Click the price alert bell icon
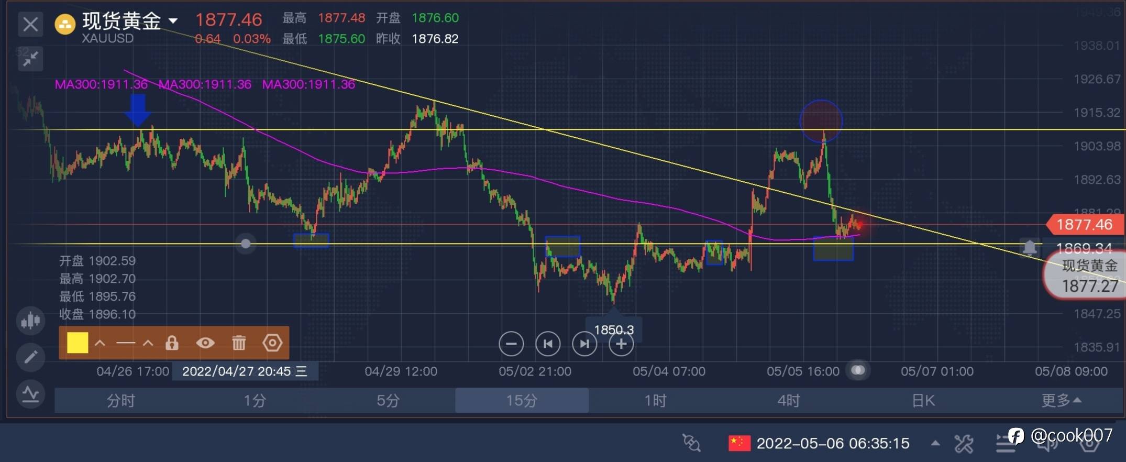Screen dimensions: 1126x462 tap(1030, 246)
